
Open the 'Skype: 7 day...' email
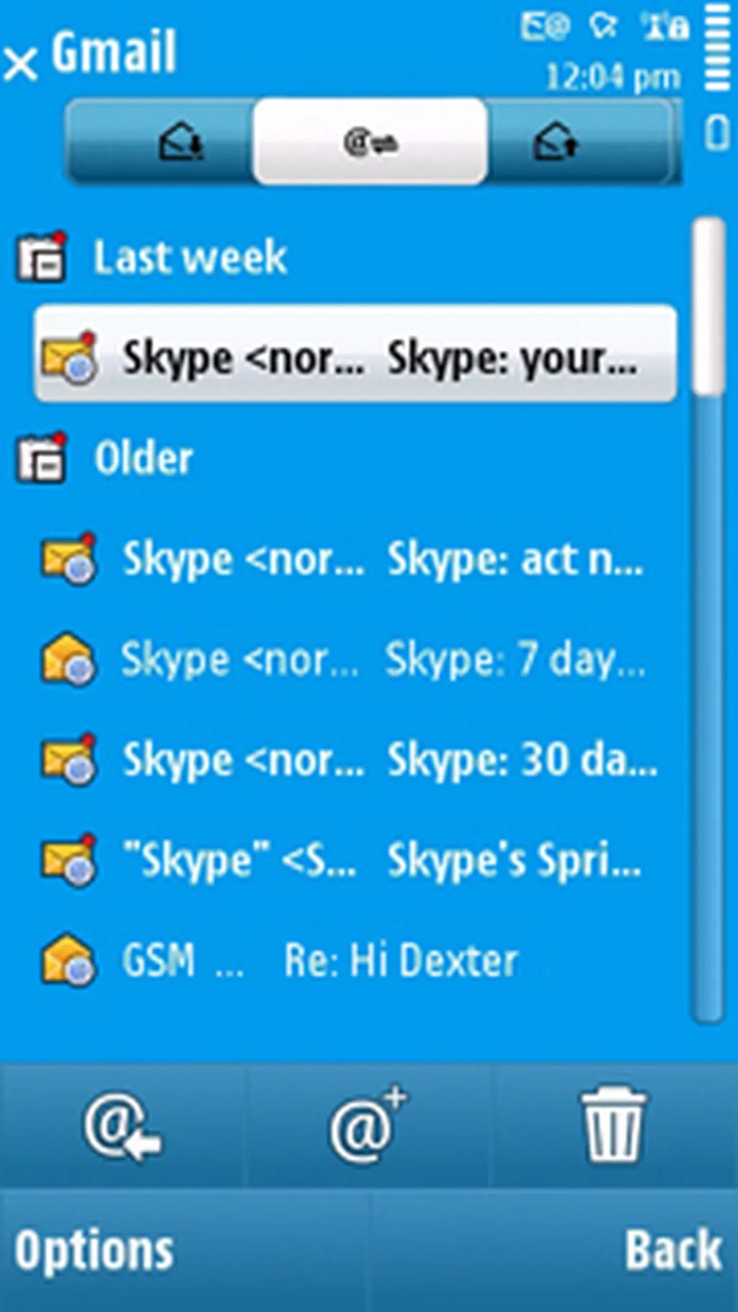click(356, 659)
